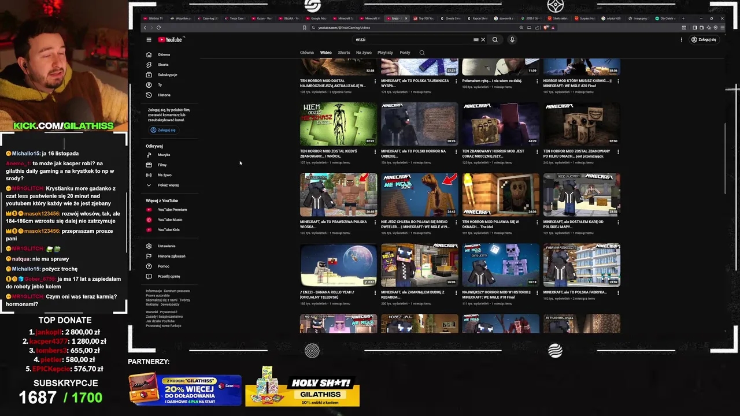Open menu for POLSKA FABRYKA video
Image resolution: width=740 pixels, height=416 pixels.
(618, 292)
